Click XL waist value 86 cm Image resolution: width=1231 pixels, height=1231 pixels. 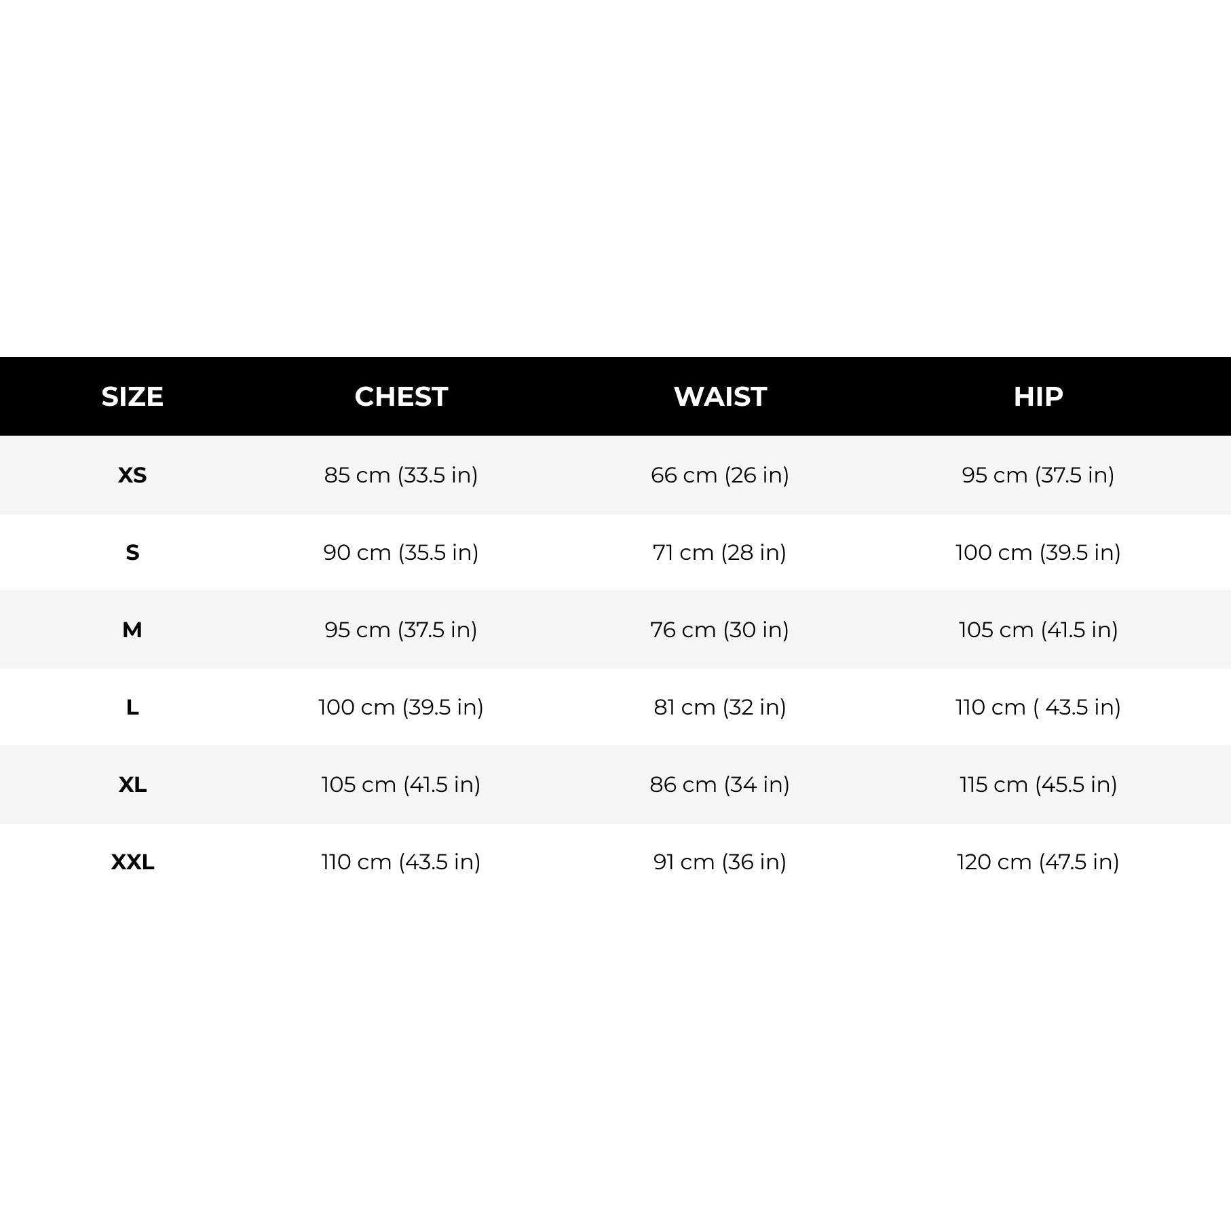[x=720, y=784]
